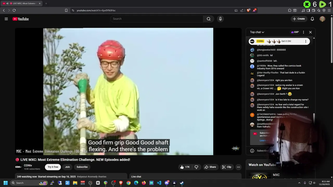Viewport: 333px width, 187px height.
Task: Click the Windows taskbar Search box
Action: point(29,183)
